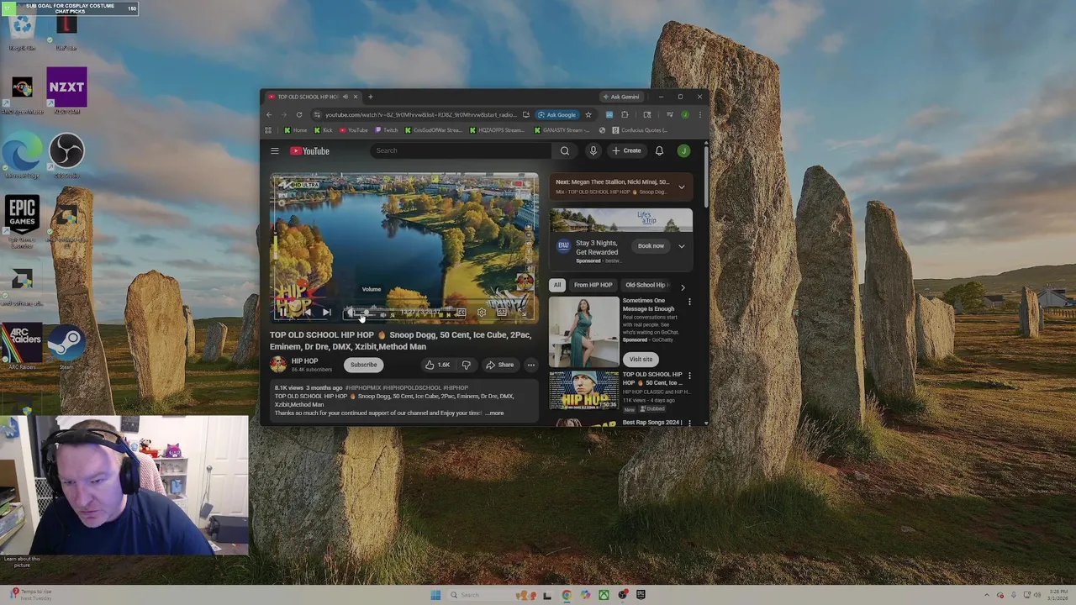Open the YouTube hamburger guide menu
The image size is (1076, 605).
[x=275, y=151]
